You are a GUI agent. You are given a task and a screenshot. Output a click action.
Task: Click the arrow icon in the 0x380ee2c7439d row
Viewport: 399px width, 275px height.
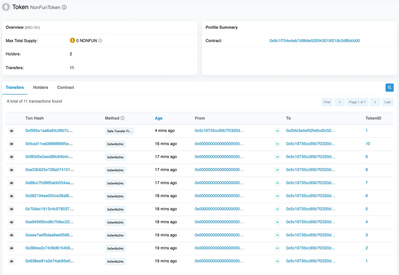click(277, 248)
